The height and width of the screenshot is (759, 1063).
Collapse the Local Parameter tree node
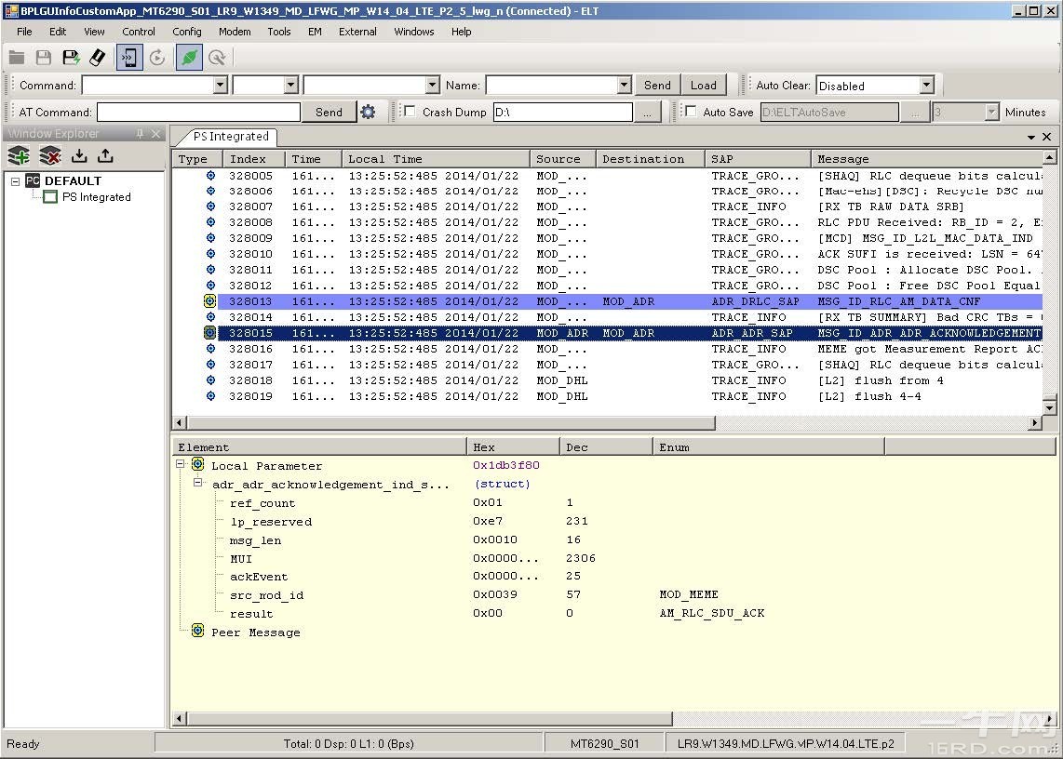(x=181, y=465)
